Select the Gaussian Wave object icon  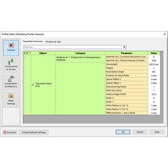33,85
